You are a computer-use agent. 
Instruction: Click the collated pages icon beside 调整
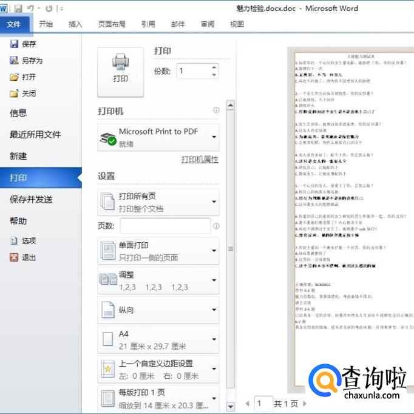click(x=108, y=279)
